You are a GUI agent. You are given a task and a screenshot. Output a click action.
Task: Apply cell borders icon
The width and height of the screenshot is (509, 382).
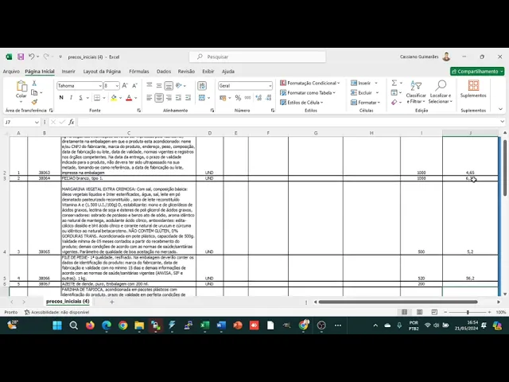[x=97, y=98]
